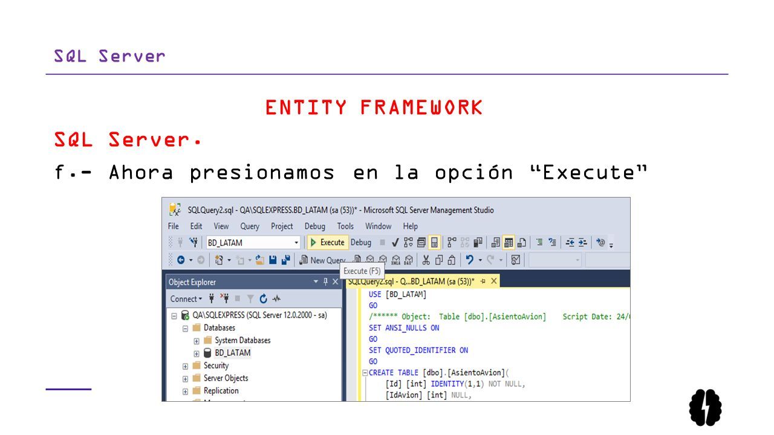Viewport: 774px width, 435px height.
Task: Toggle Include Actual Execution Plan icon
Action: [x=452, y=242]
